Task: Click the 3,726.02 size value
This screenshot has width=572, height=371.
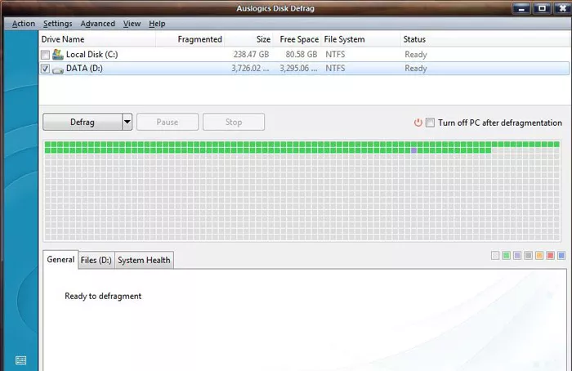Action: pyautogui.click(x=250, y=68)
